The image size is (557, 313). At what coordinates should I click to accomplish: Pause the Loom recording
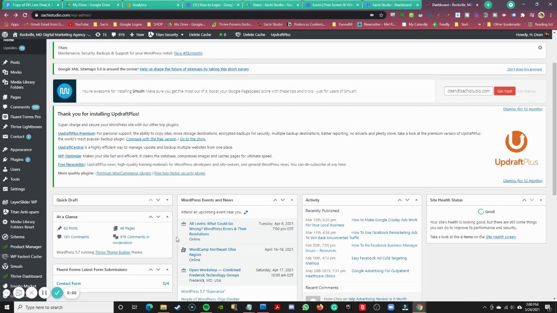click(x=44, y=293)
